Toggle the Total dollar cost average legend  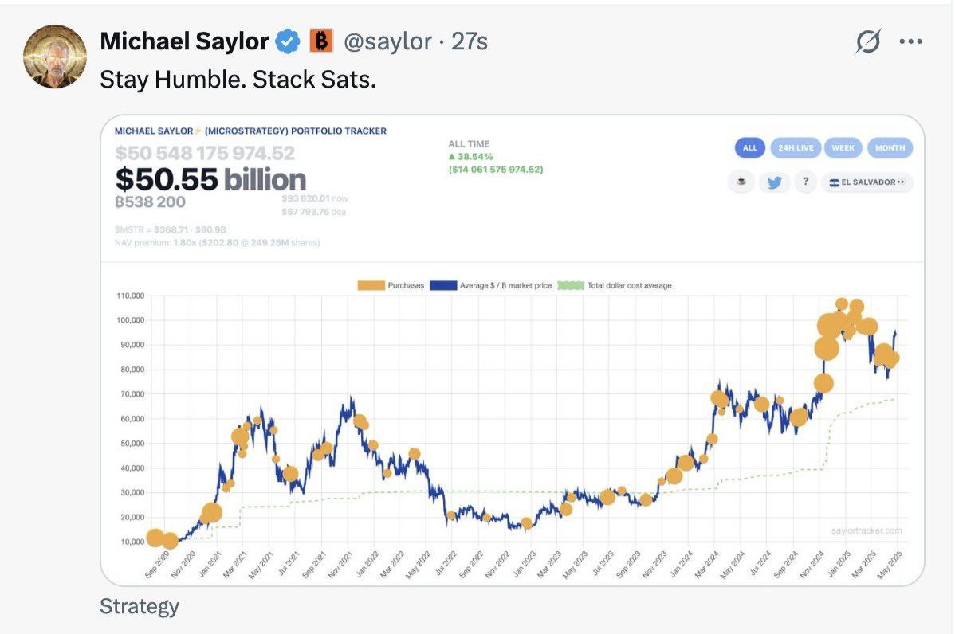tap(614, 285)
